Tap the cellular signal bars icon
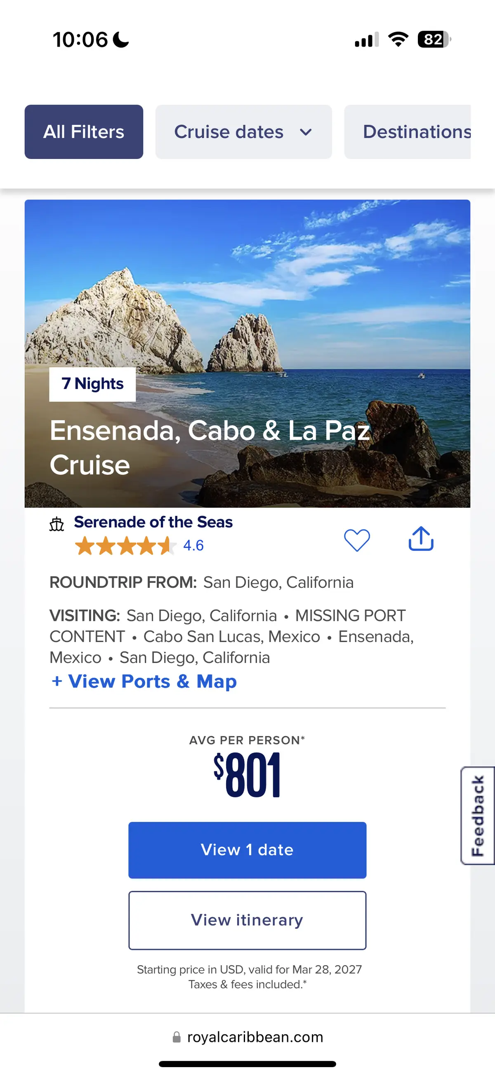The height and width of the screenshot is (1077, 495). tap(366, 40)
